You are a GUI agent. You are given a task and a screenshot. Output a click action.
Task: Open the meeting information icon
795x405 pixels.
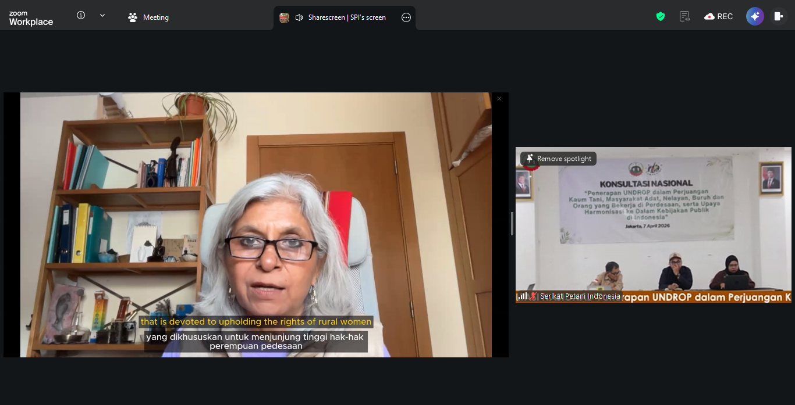81,16
